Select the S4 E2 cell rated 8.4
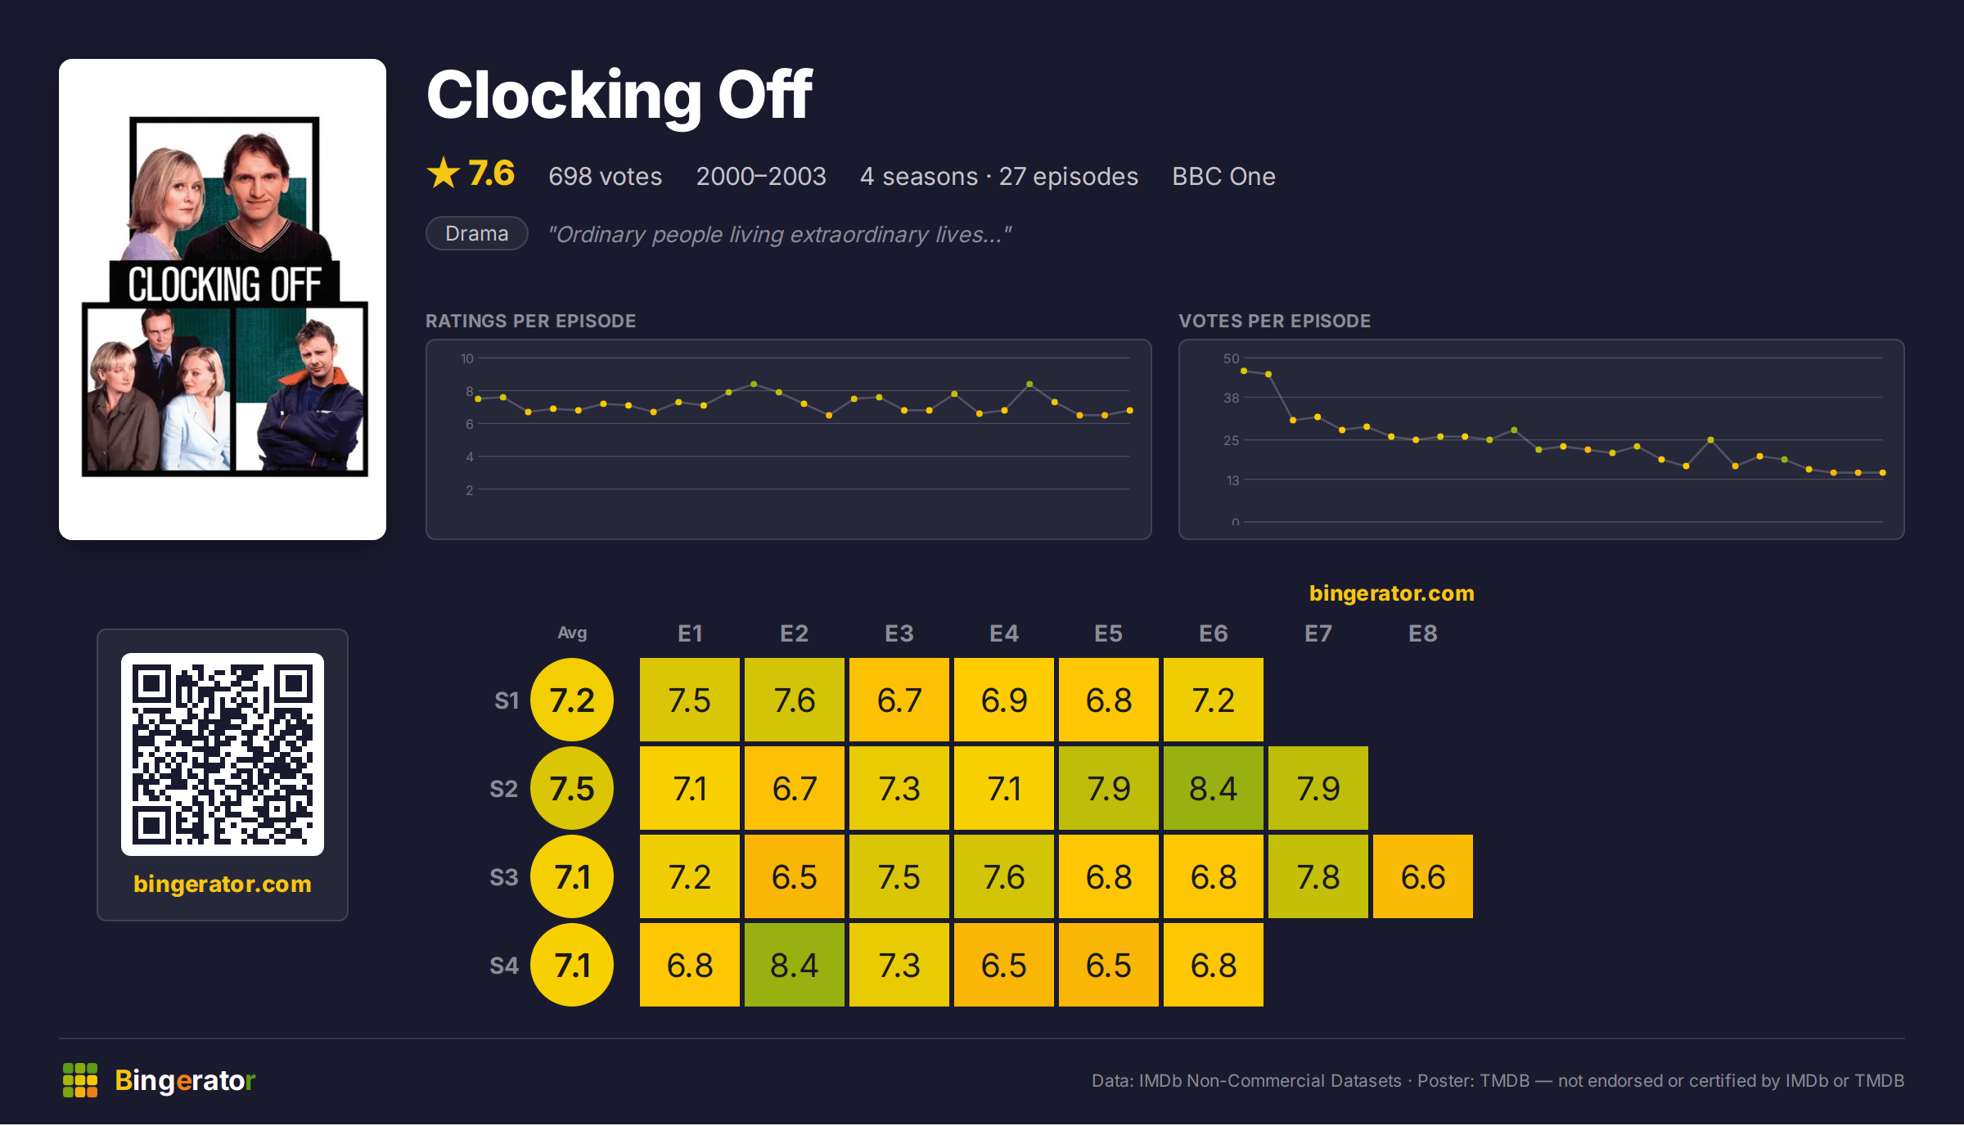 (795, 965)
